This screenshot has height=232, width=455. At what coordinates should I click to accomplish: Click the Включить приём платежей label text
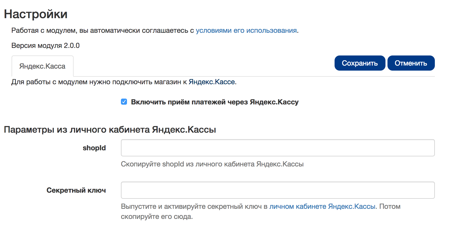(x=215, y=102)
